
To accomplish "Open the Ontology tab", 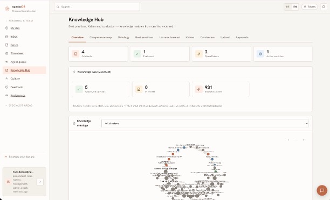I will coord(123,37).
